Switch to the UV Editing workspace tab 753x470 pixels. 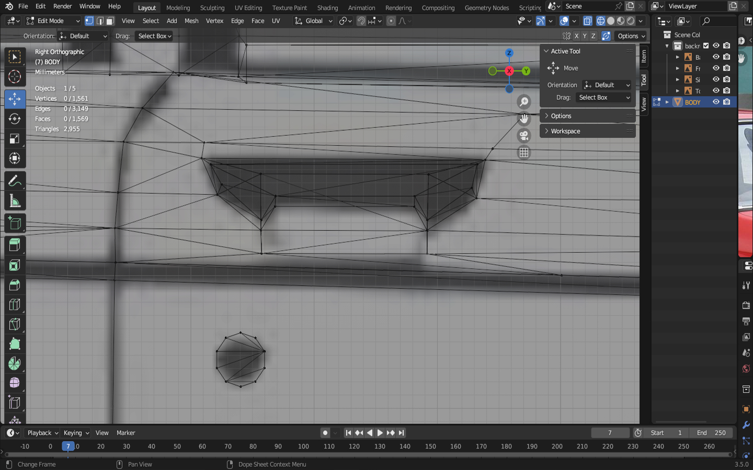click(248, 8)
